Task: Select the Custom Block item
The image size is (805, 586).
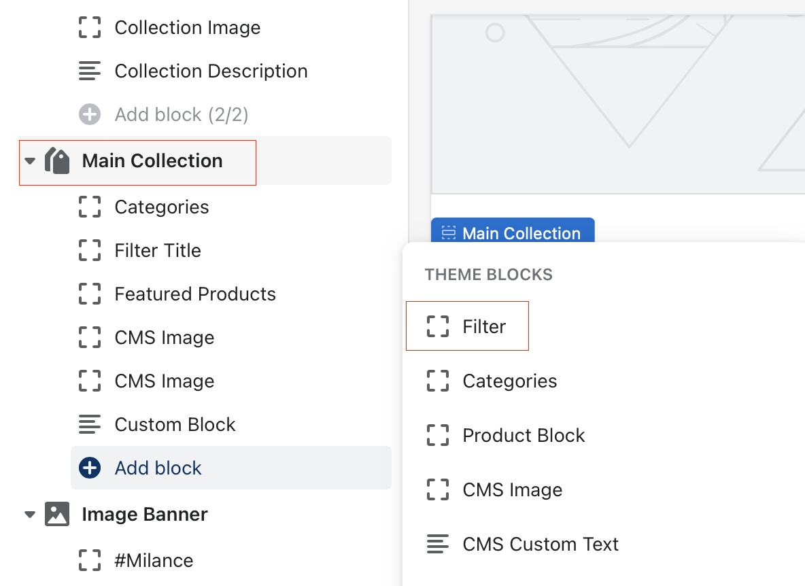Action: [x=175, y=424]
